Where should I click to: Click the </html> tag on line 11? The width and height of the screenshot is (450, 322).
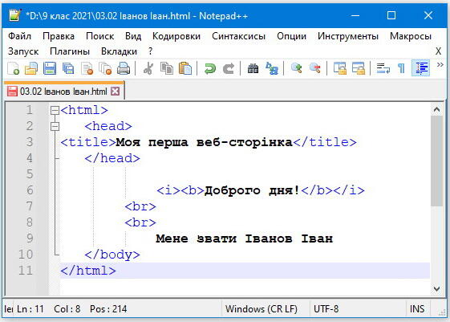tap(88, 271)
